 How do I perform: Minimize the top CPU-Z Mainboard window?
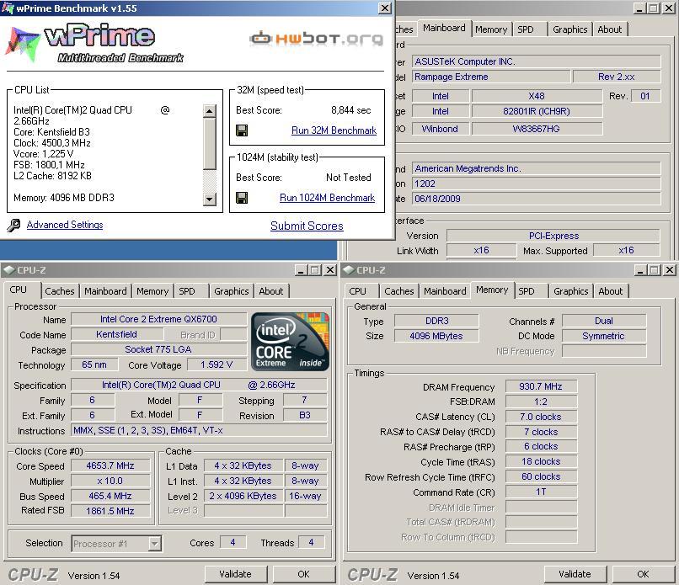click(x=640, y=8)
